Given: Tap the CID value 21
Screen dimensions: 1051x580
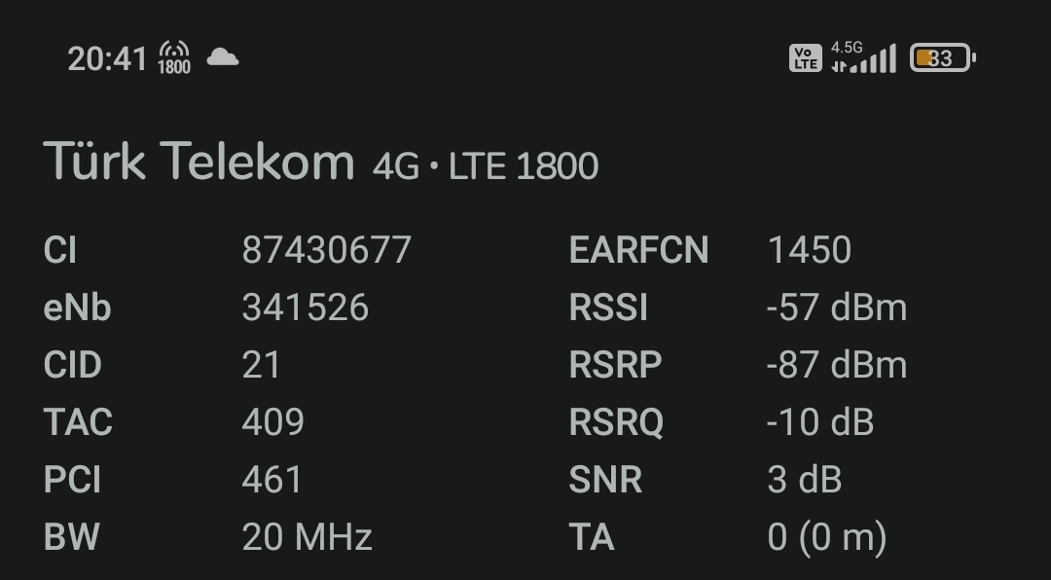Looking at the screenshot, I should (261, 365).
